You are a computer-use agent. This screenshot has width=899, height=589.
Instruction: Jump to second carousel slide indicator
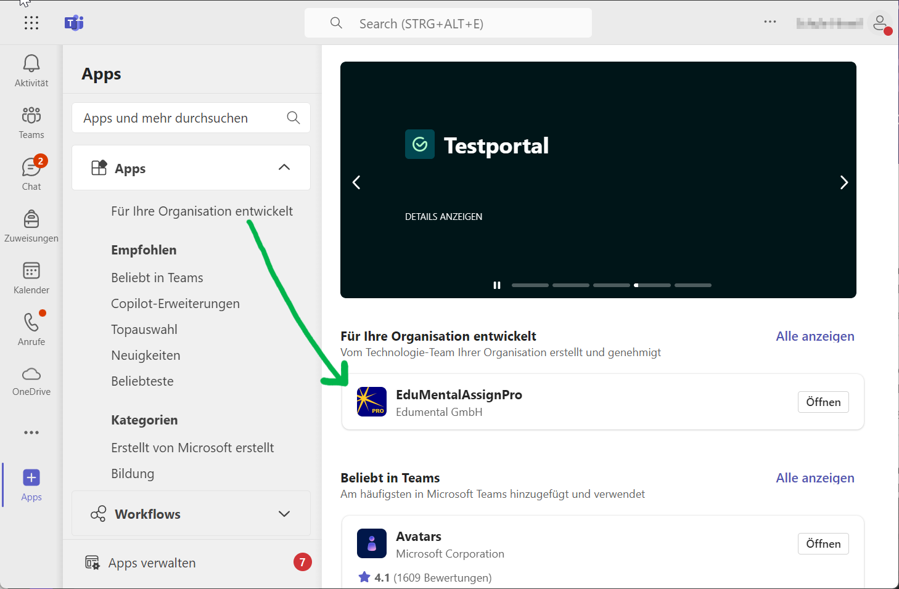coord(571,285)
